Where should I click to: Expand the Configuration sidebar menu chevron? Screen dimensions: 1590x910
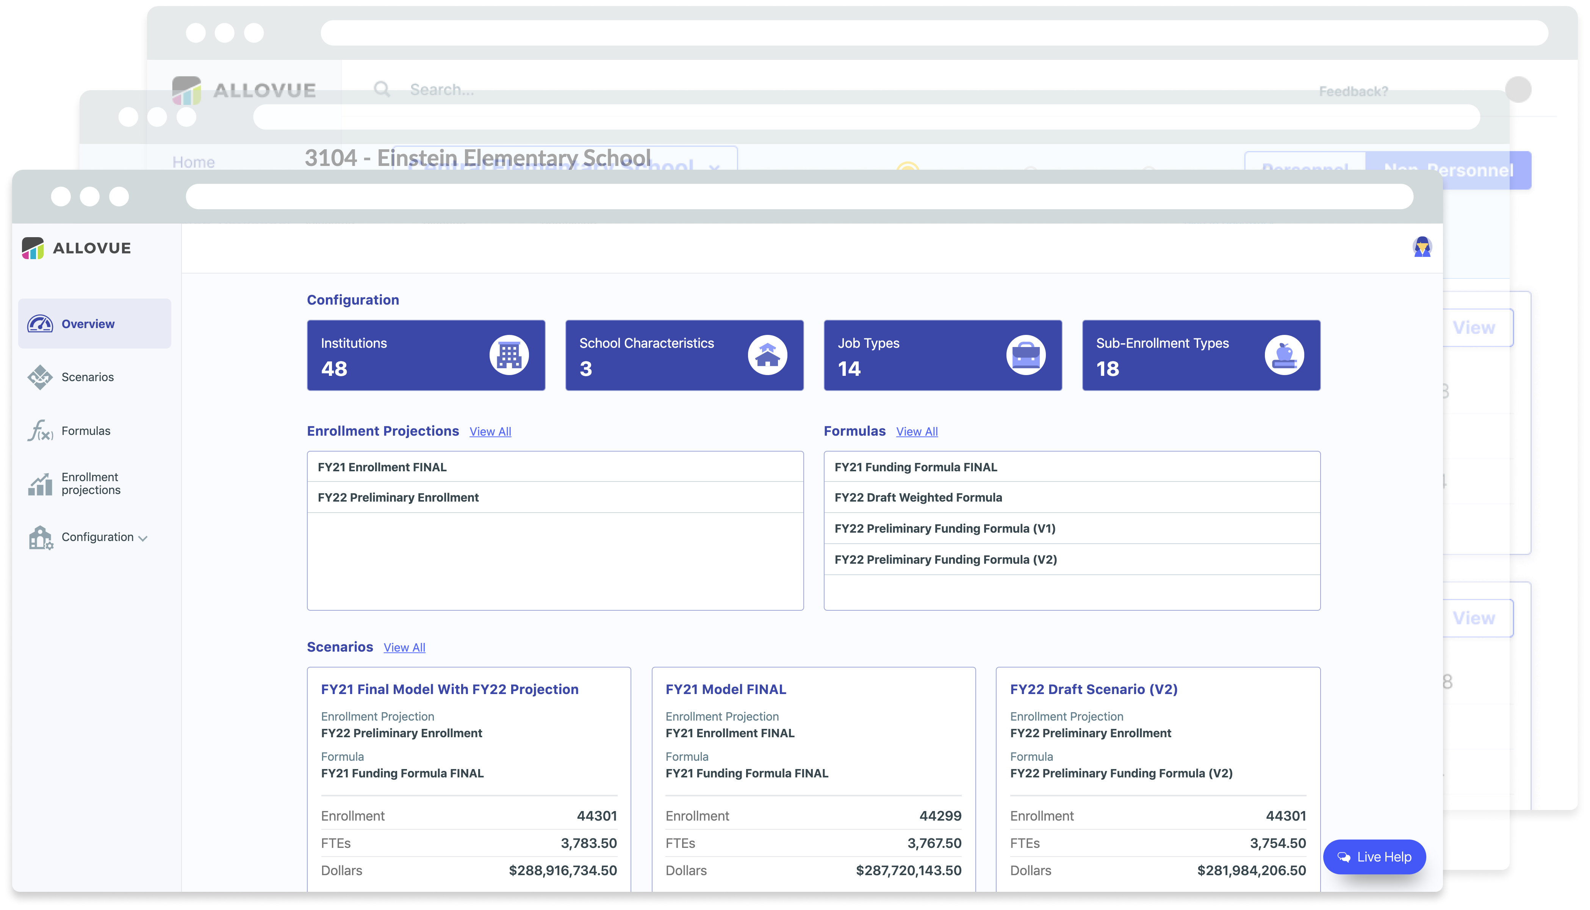pos(143,538)
